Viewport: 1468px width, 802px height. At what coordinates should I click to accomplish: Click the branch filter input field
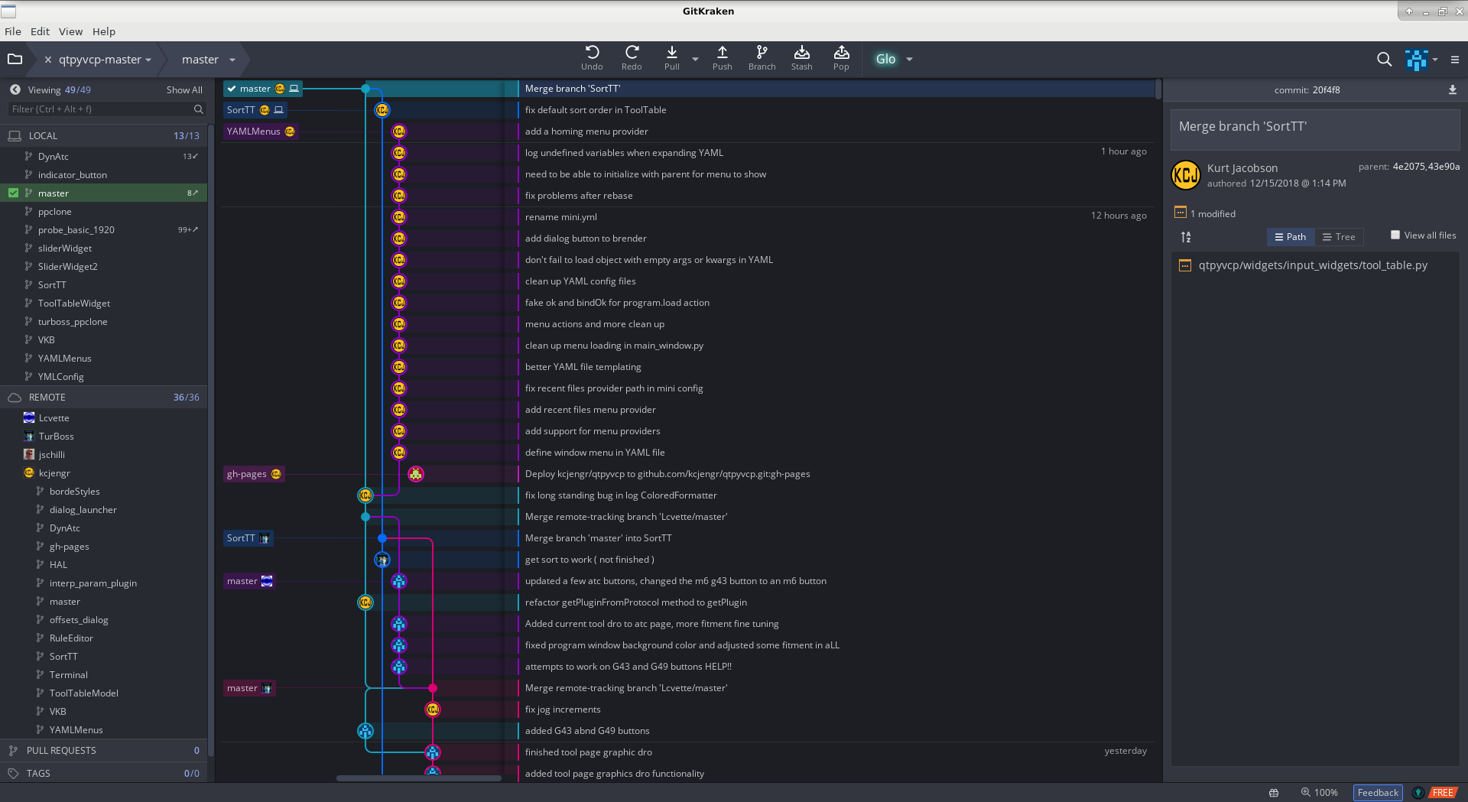[x=107, y=109]
